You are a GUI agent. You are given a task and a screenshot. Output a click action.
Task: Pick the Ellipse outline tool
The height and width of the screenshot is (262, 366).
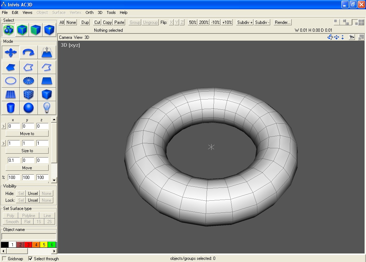(x=11, y=81)
